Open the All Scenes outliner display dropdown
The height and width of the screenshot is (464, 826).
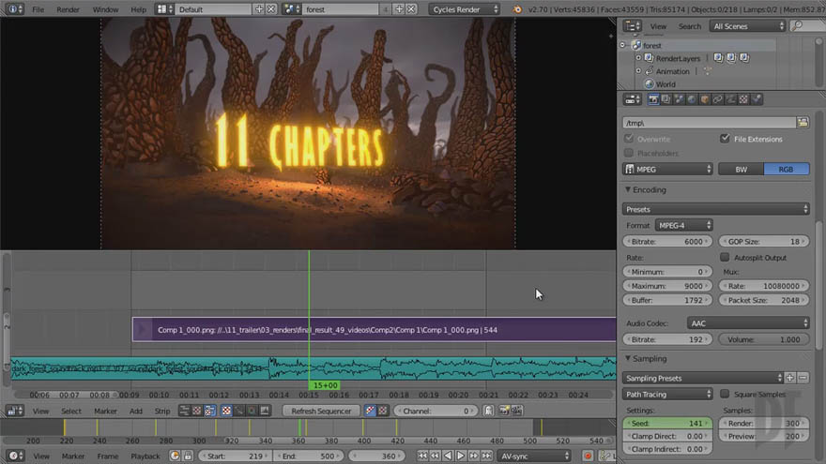point(747,26)
